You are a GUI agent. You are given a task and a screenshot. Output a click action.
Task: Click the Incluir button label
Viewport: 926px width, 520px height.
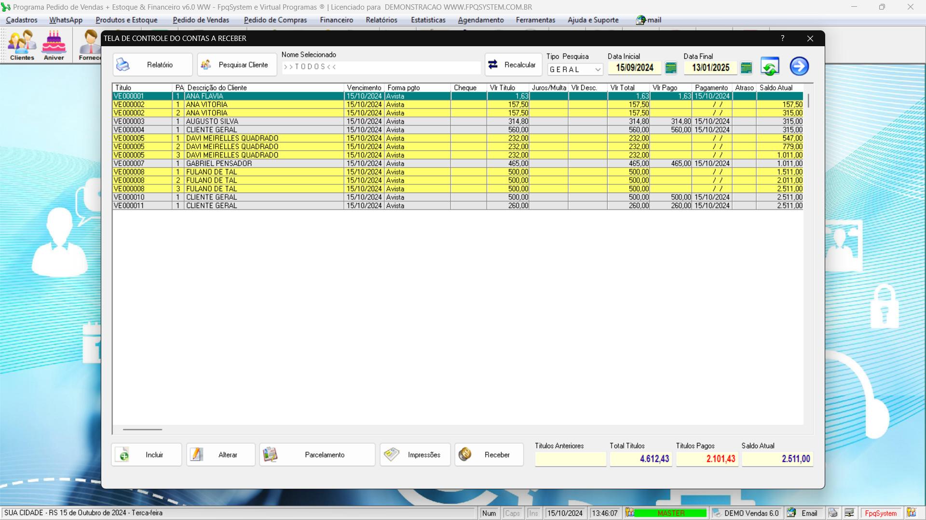(154, 455)
